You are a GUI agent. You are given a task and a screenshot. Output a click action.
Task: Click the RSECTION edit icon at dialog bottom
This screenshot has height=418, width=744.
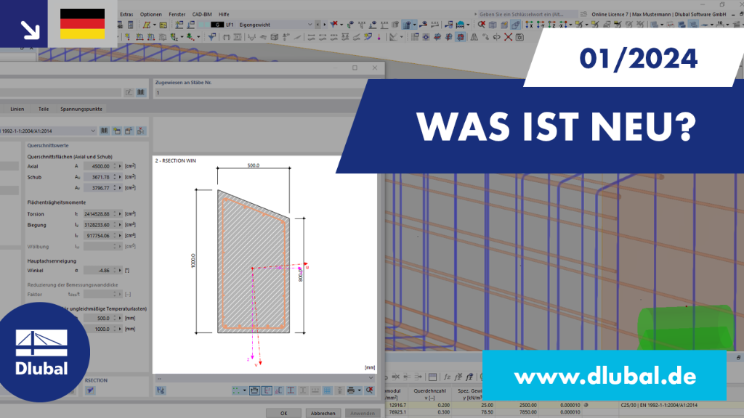pos(90,390)
